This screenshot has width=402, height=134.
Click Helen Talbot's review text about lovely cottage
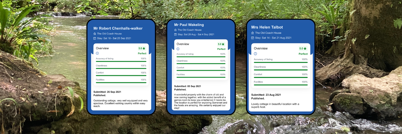(275, 105)
